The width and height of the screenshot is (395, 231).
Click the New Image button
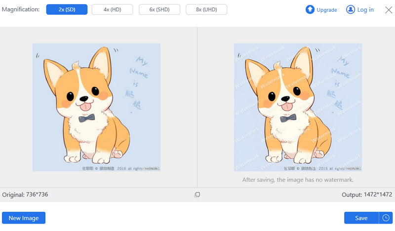point(24,218)
